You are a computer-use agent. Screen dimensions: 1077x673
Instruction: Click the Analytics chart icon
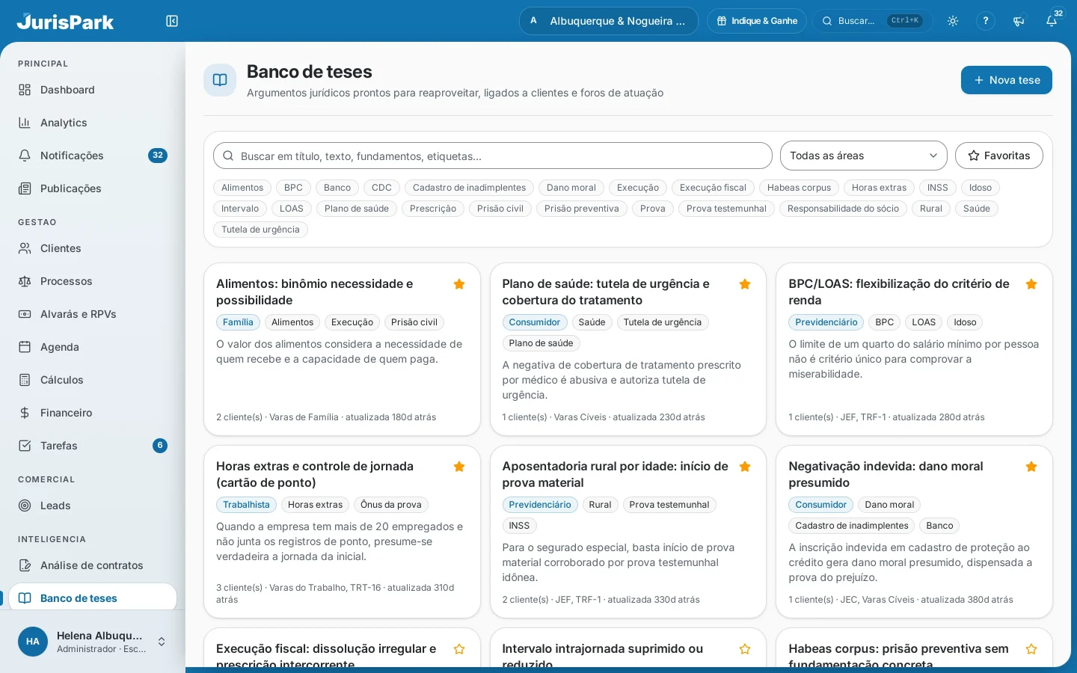point(25,123)
